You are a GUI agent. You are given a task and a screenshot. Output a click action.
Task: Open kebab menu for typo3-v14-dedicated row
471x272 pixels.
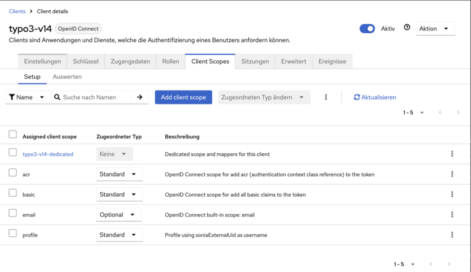(452, 154)
